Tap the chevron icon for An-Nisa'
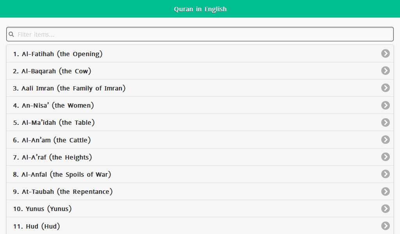400x234 pixels. click(x=386, y=105)
